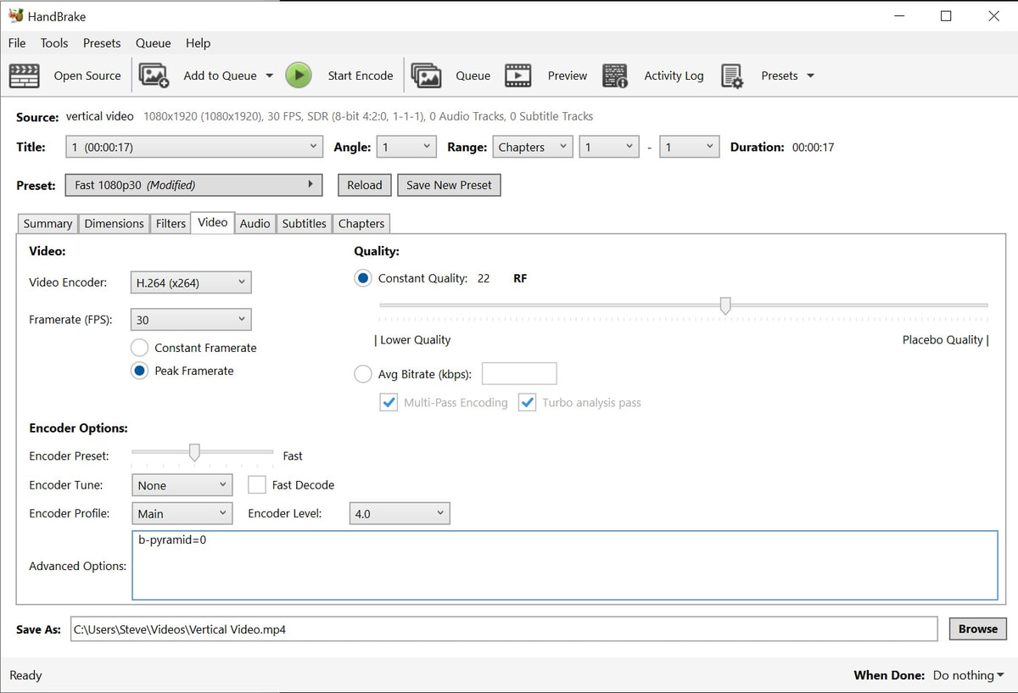1018x693 pixels.
Task: Expand the Encoder Level dropdown
Action: coord(399,513)
